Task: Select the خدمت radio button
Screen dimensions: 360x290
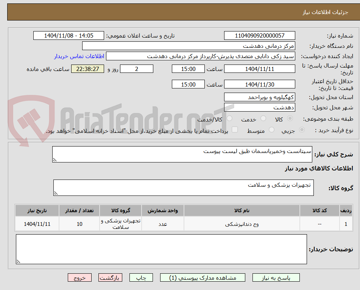Action: point(263,118)
